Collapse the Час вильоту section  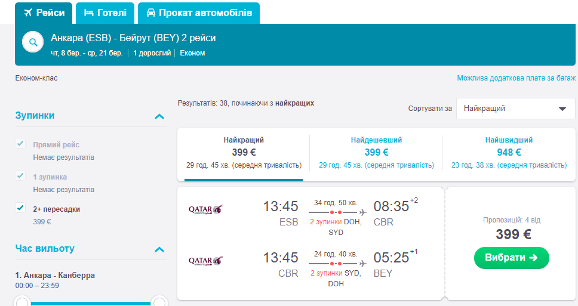159,249
